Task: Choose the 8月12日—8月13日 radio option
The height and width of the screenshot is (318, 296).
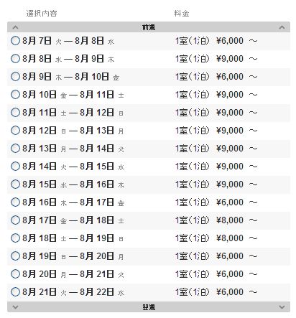Action: [15, 131]
